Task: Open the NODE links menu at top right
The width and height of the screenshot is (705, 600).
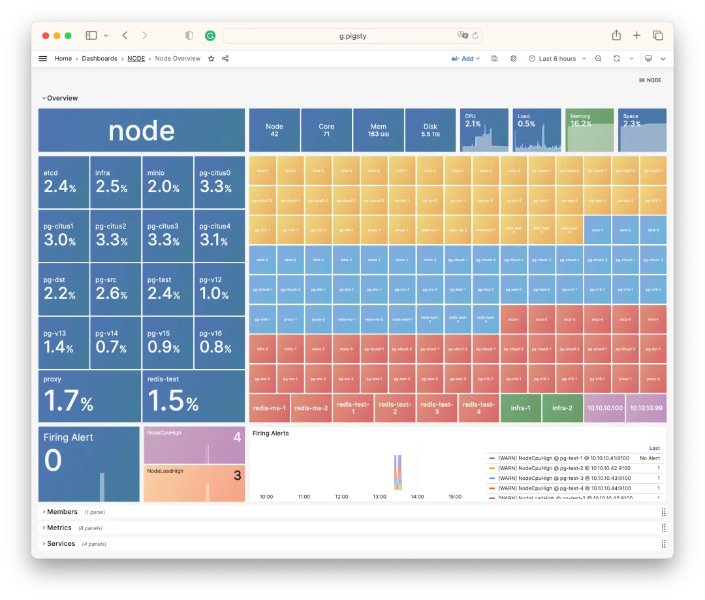Action: (650, 80)
